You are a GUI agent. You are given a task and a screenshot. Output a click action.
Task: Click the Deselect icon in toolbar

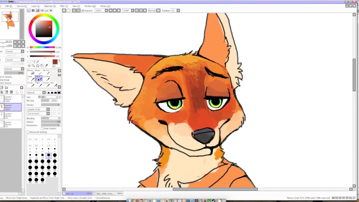74,10
